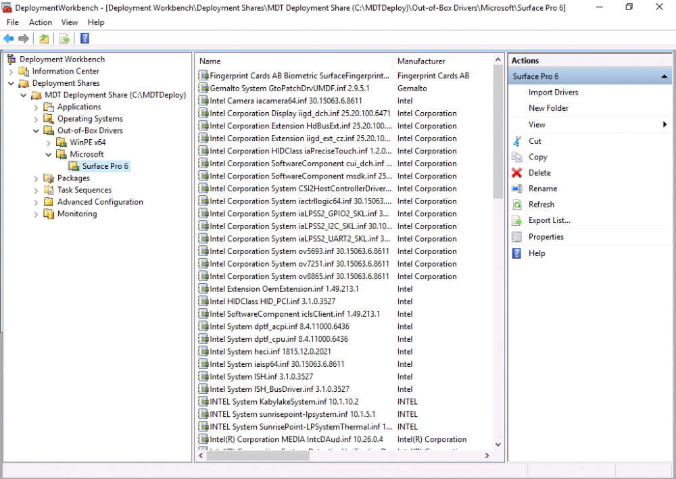Select Intel Corporation Display iigd_dch.inf row

(345, 114)
